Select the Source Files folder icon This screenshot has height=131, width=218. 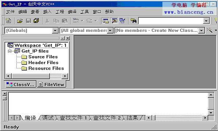(x=24, y=57)
